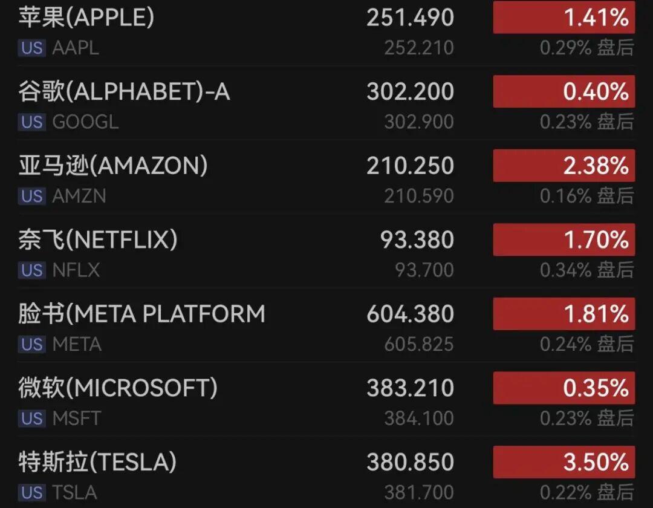
Task: Tap the US badge next to TSLA
Action: coord(32,492)
